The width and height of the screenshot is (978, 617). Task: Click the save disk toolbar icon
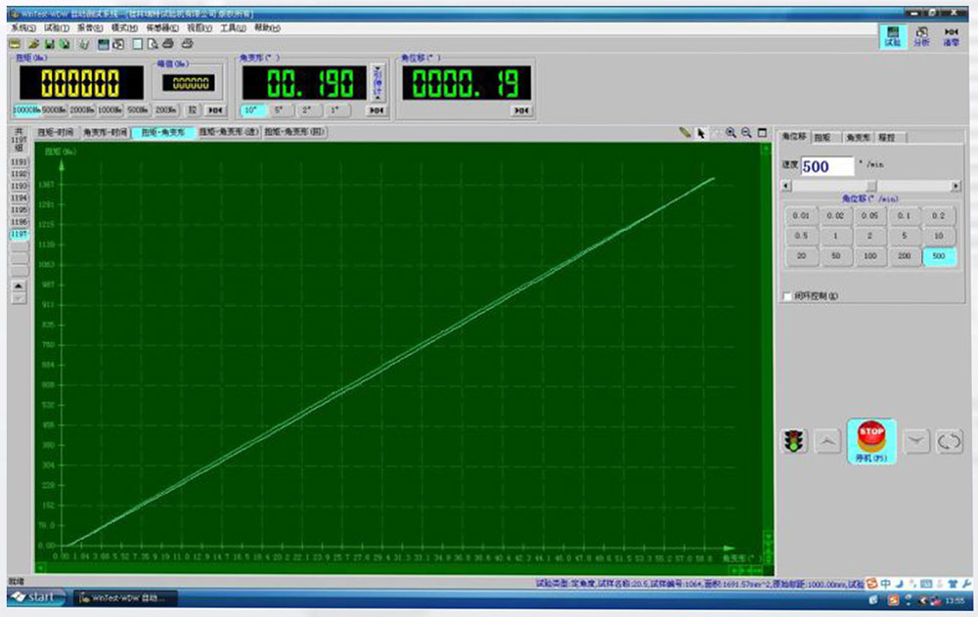click(x=49, y=44)
